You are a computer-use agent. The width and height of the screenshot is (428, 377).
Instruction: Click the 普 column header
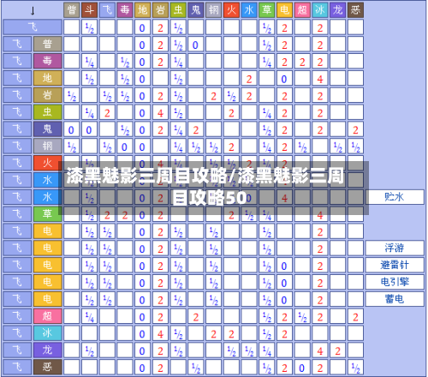[72, 10]
